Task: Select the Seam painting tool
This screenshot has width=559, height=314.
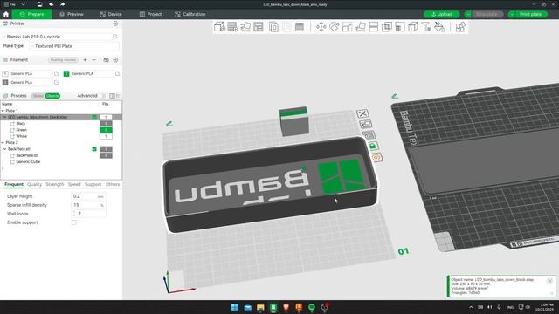Action: click(413, 27)
